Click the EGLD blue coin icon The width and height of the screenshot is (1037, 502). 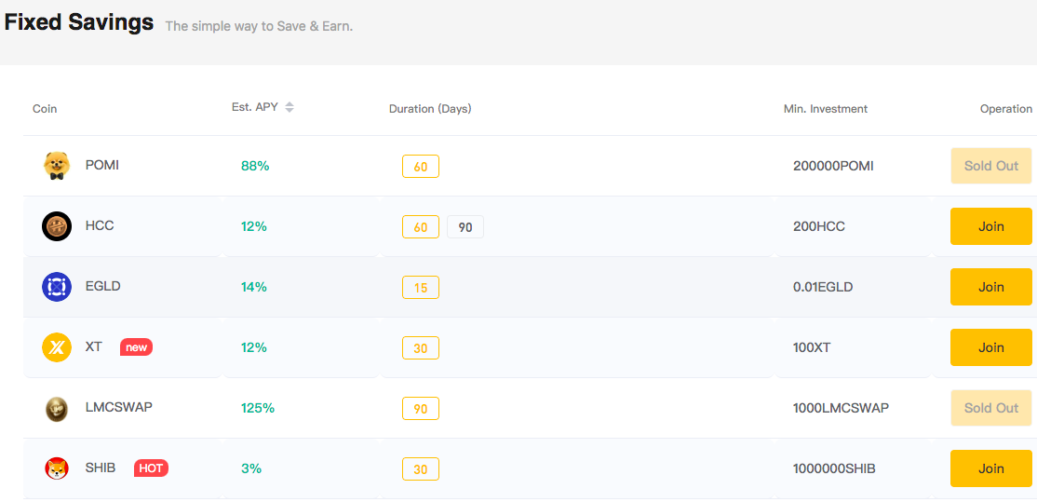(56, 287)
